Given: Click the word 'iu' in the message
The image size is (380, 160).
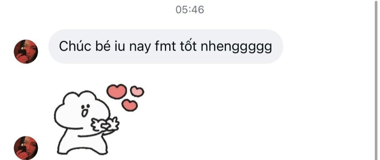Looking at the screenshot, I should click(120, 47).
